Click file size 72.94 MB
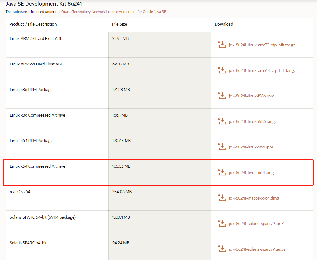 pos(121,38)
